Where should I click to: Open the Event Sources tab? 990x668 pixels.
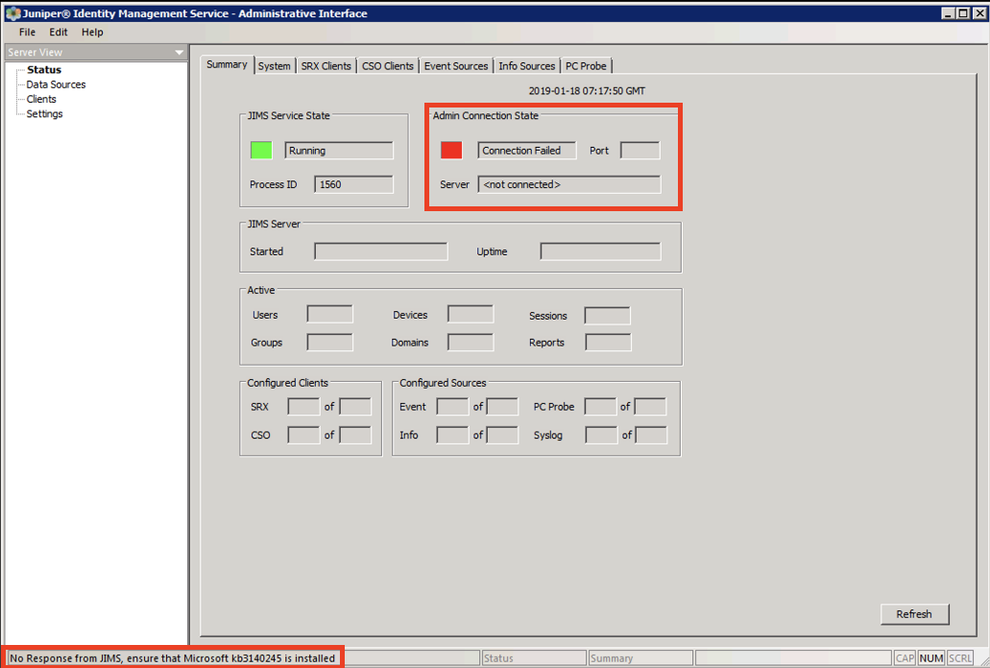coord(456,65)
